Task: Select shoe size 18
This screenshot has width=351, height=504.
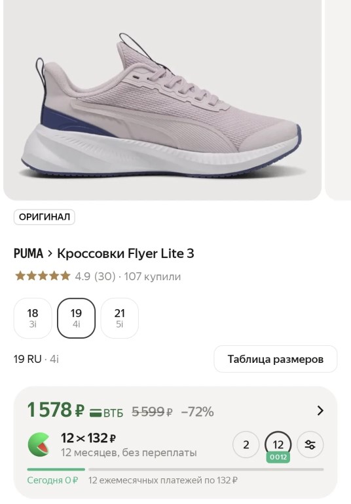Action: pyautogui.click(x=33, y=318)
